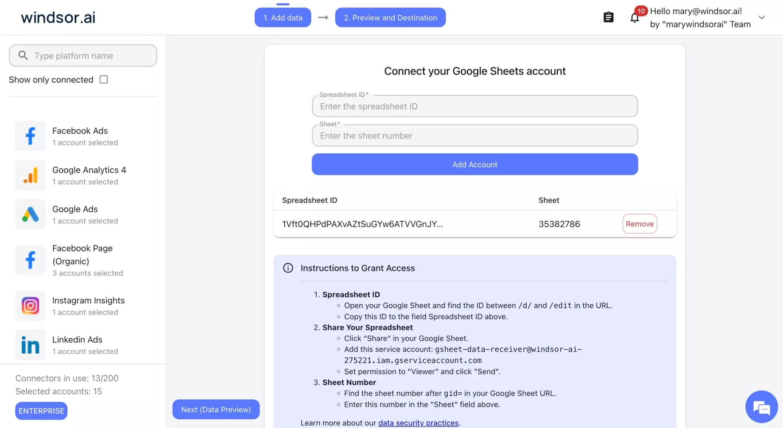Open the data security practices link
783x428 pixels.
[x=418, y=422]
